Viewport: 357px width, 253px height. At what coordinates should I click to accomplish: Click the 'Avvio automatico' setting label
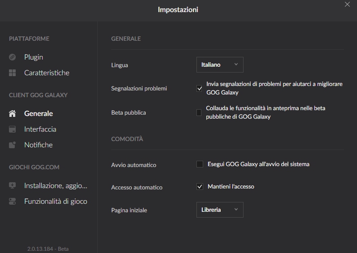point(134,165)
